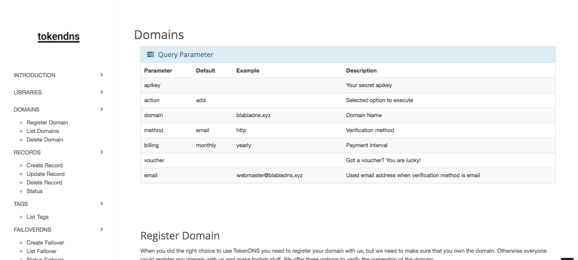Open the RECORDS menu item

pos(27,152)
